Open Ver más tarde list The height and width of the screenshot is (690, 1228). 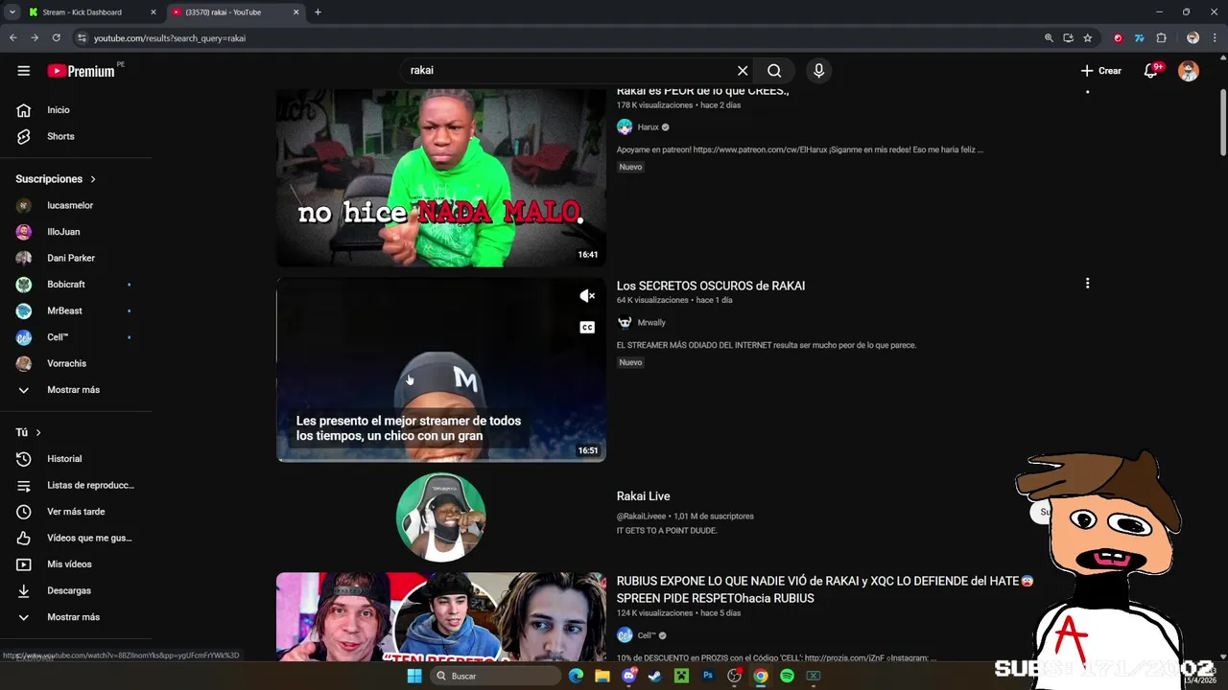(x=77, y=512)
